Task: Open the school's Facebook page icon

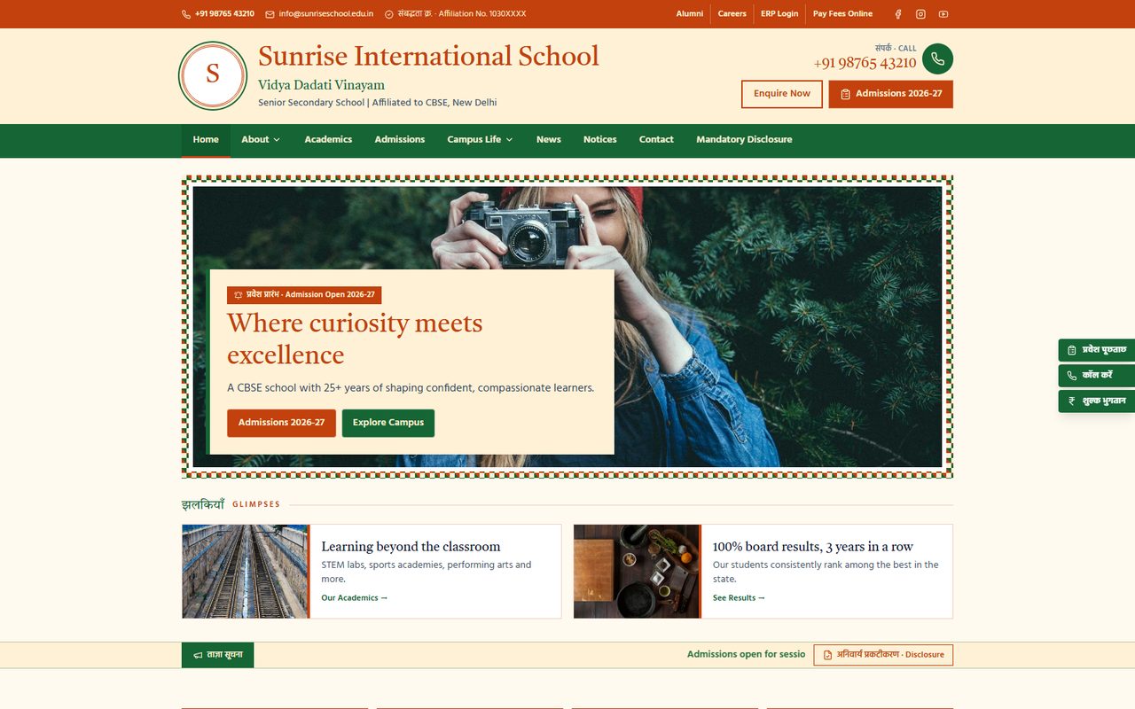Action: (897, 14)
